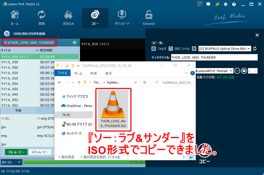This screenshot has width=264, height=175.
Task: Open the Burn (書き込み) module
Action: coord(68,18)
